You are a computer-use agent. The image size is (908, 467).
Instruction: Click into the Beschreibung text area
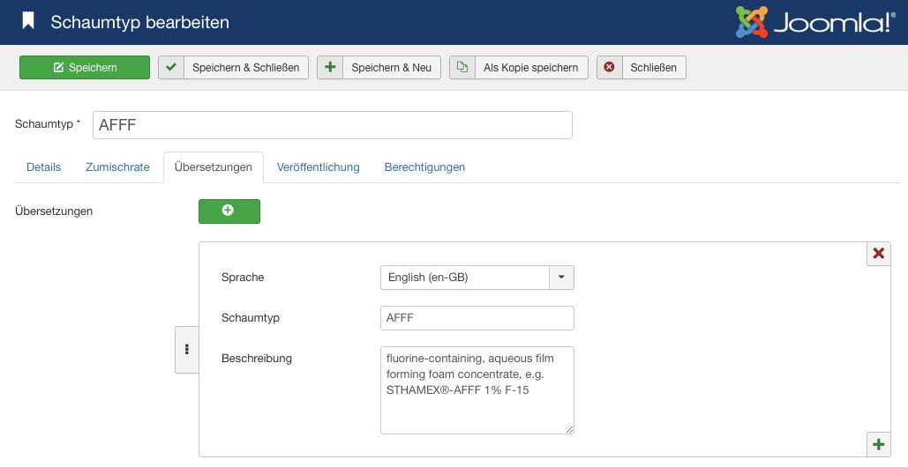(x=477, y=390)
